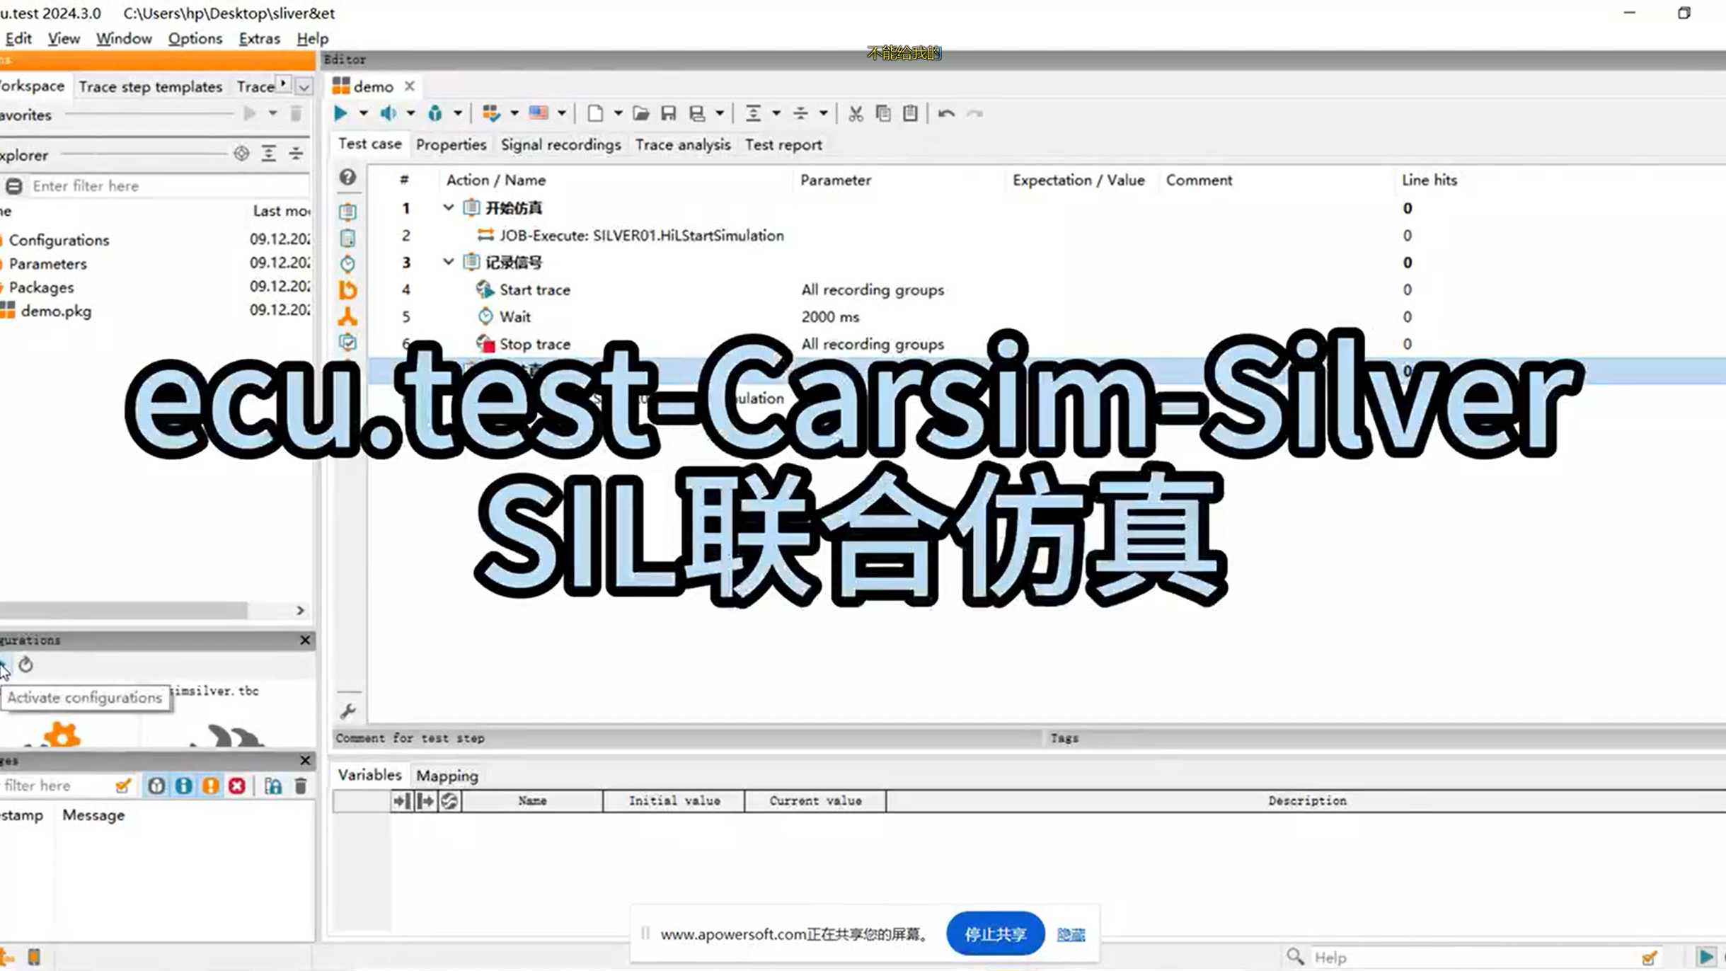
Task: Switch to the Properties tab
Action: [451, 144]
